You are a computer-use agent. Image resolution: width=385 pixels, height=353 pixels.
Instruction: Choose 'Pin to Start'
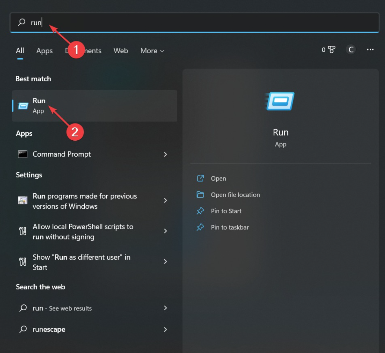coord(226,211)
